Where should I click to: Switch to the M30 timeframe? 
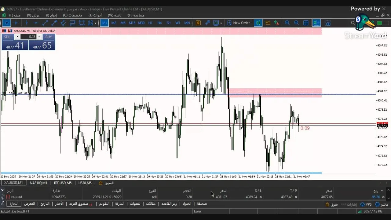tap(141, 23)
